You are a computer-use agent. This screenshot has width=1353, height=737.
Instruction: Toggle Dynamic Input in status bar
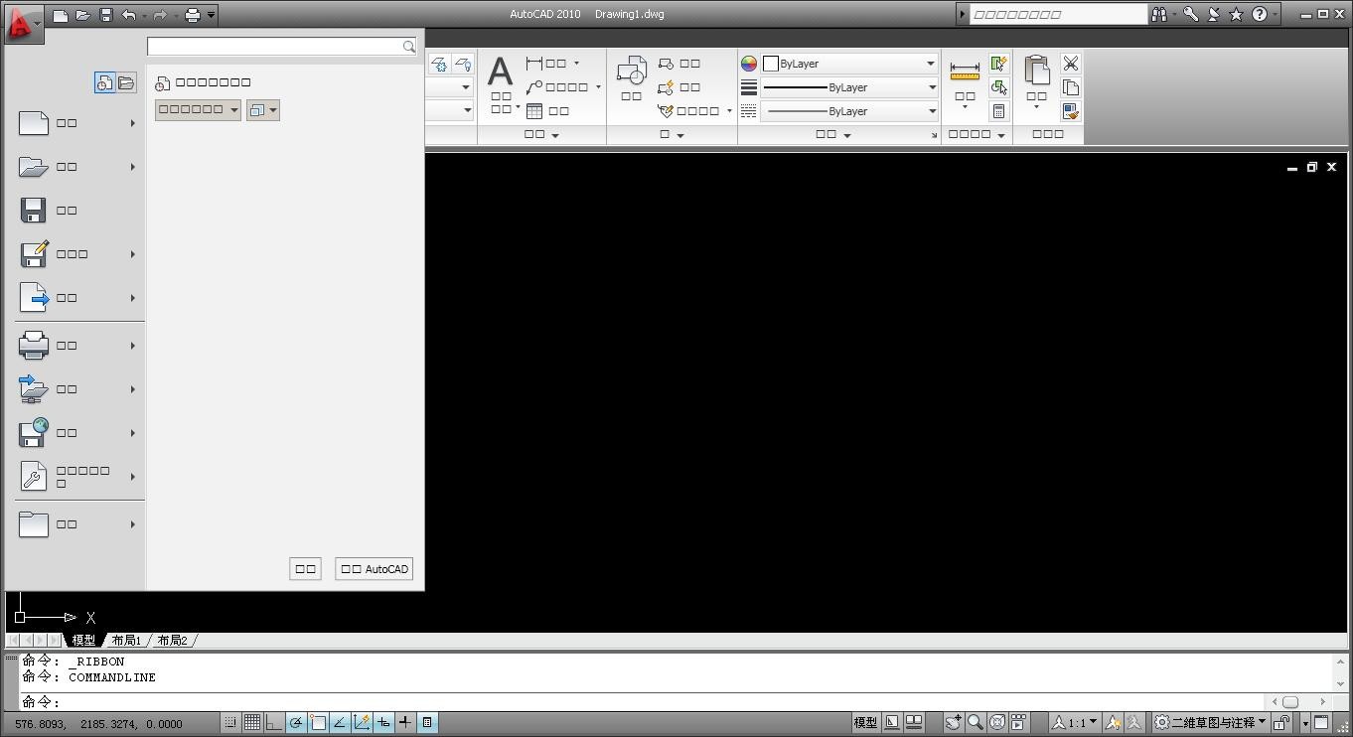(383, 722)
